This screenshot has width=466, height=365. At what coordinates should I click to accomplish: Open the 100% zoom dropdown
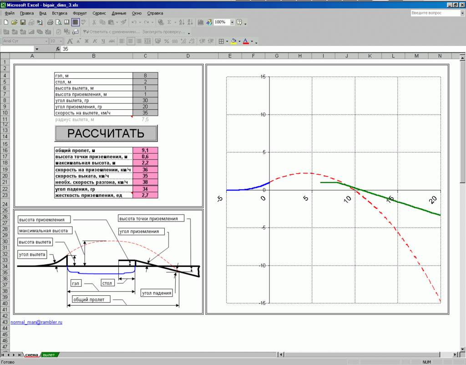(232, 22)
